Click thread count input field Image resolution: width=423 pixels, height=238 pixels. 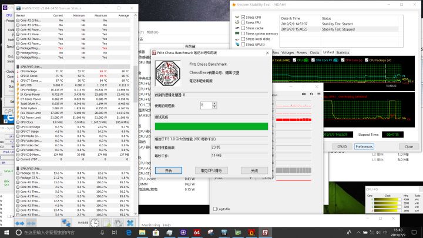click(206, 105)
